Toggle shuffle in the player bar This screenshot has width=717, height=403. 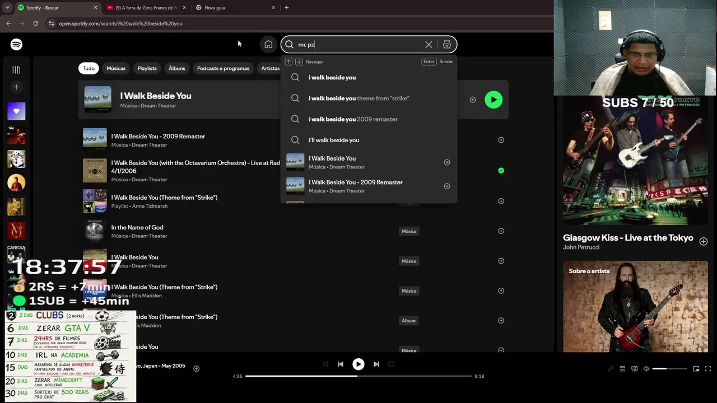click(x=325, y=364)
